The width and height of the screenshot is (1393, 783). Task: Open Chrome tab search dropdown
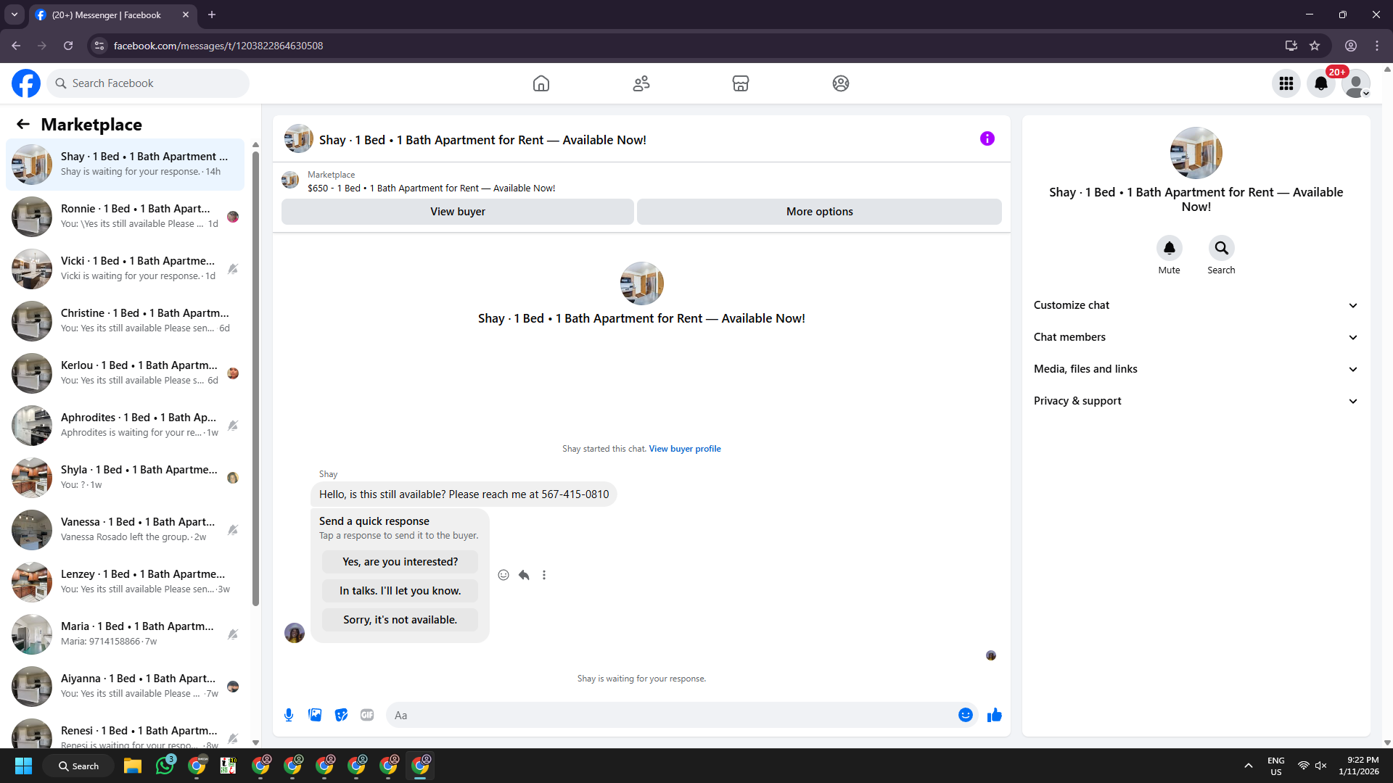15,14
